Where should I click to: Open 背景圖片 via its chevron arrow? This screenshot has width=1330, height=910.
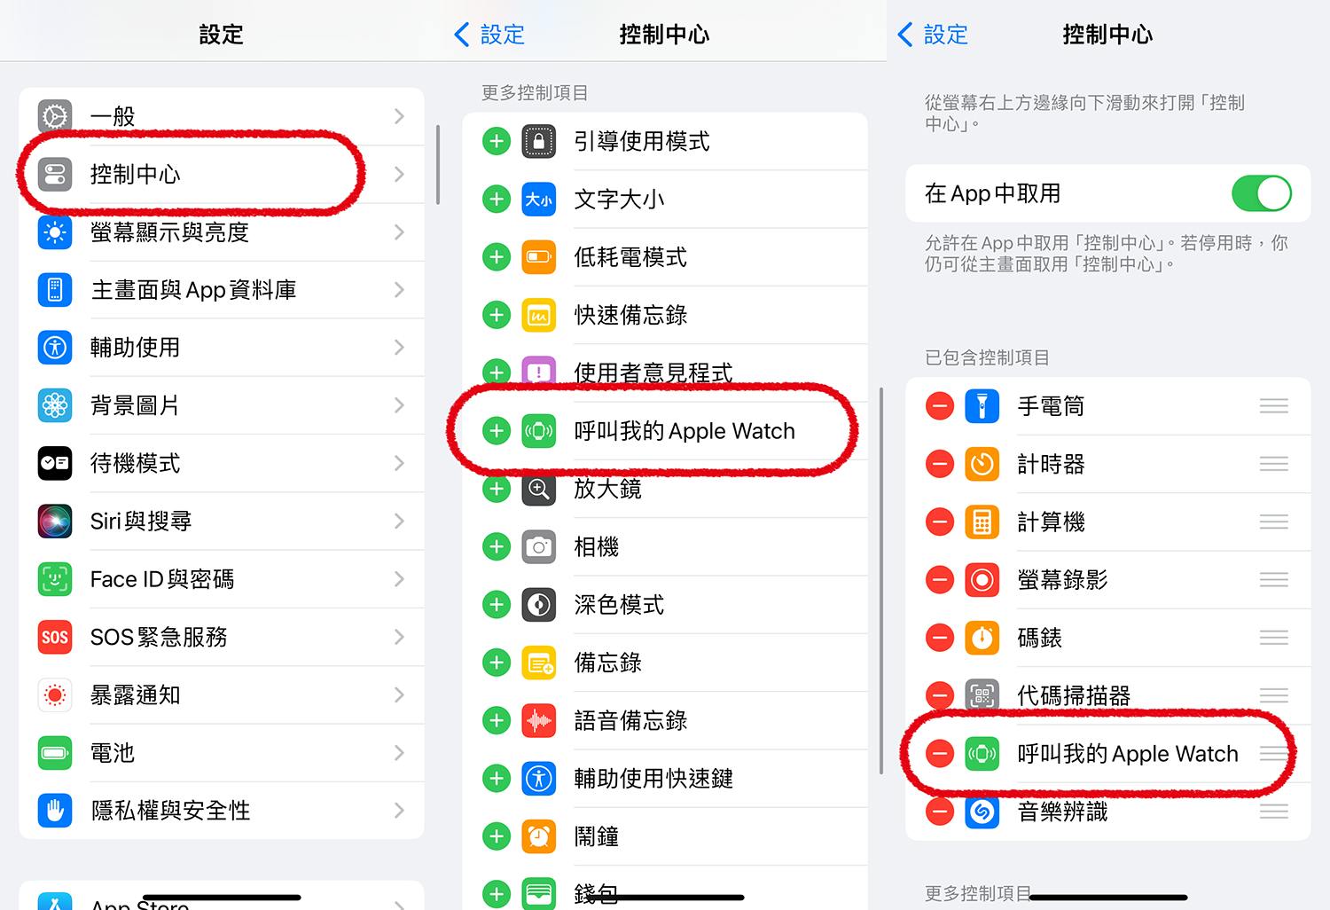coord(399,405)
